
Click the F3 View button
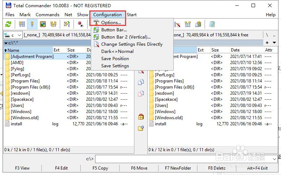(x=22, y=168)
